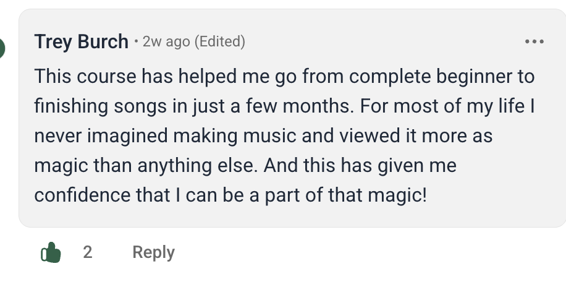Reply to Trey Burch's comment
566x287 pixels.
click(153, 252)
